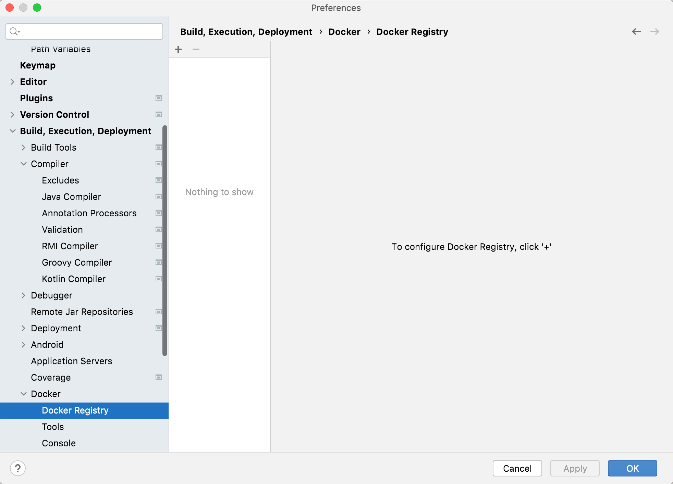This screenshot has height=484, width=673.
Task: Click project-level icon next to Plugins
Action: 159,98
